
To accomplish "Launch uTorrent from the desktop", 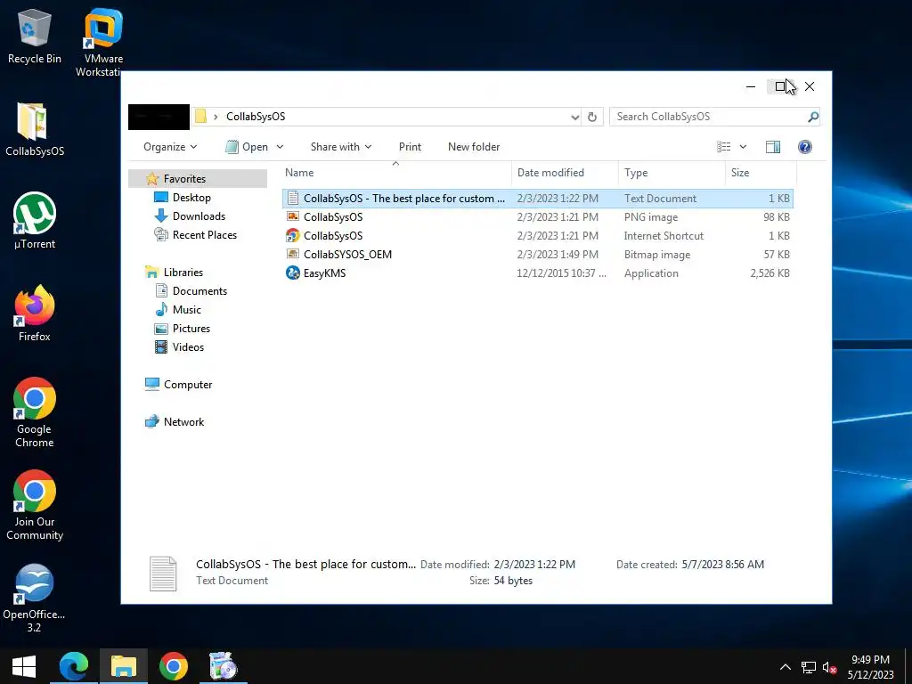I will coord(35,221).
